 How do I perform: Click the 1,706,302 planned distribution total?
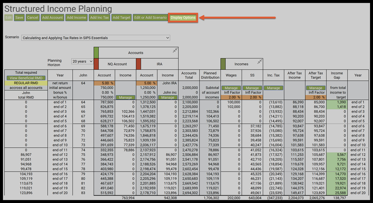point(211,198)
